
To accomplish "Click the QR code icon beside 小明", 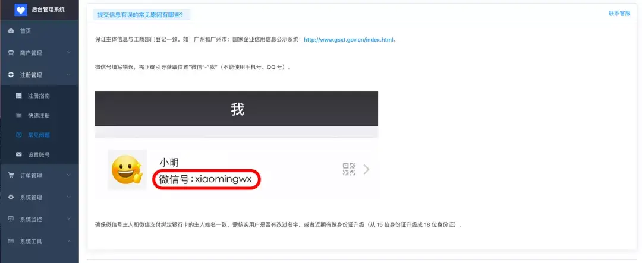I will click(x=350, y=169).
